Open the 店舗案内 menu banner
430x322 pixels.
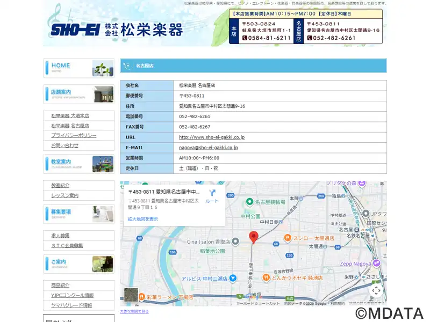[78, 94]
